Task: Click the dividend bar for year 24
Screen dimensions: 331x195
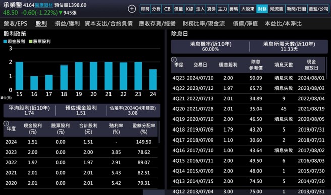Action: click(x=153, y=80)
